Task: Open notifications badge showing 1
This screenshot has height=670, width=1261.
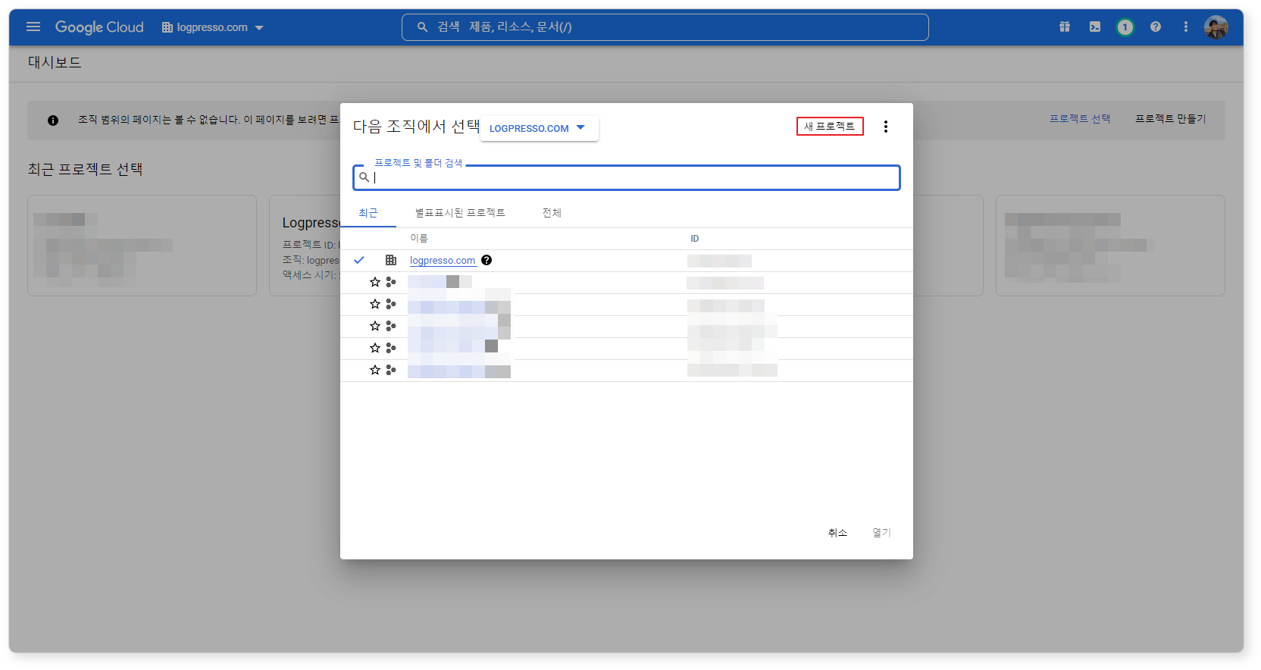Action: pyautogui.click(x=1125, y=27)
